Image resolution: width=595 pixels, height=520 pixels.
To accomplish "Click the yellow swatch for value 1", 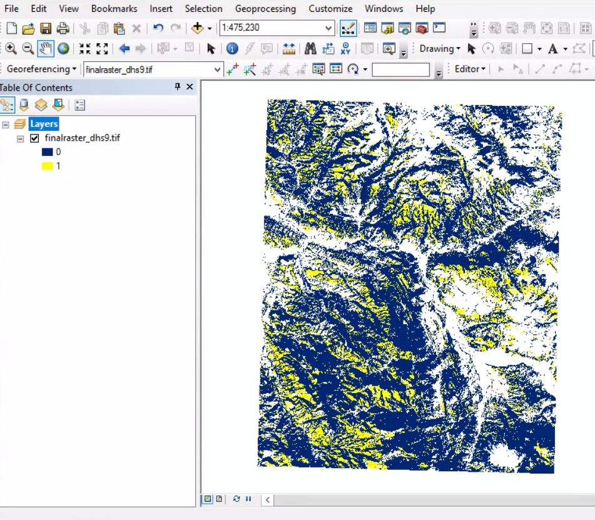I will pos(46,165).
